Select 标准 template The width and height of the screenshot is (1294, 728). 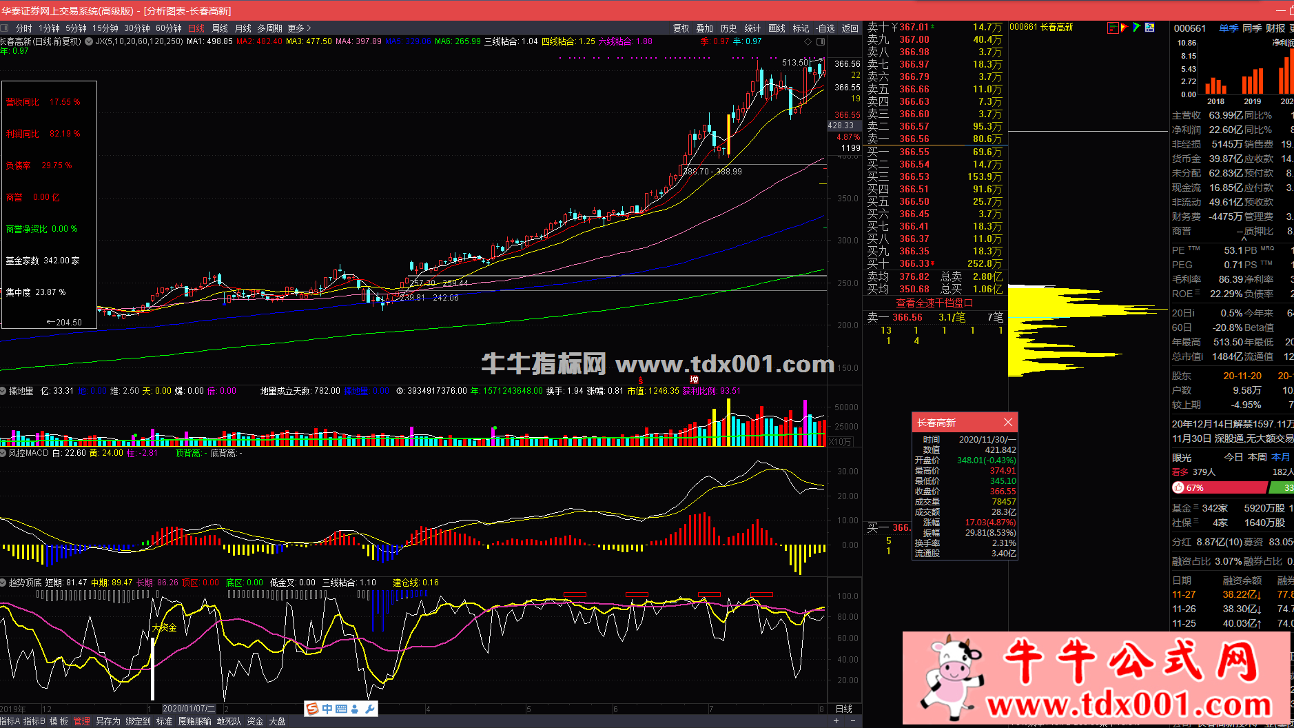click(x=165, y=721)
